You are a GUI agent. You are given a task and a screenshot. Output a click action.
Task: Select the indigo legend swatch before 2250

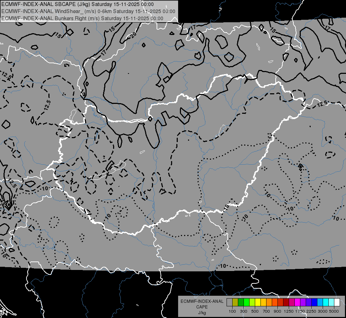click(x=309, y=302)
